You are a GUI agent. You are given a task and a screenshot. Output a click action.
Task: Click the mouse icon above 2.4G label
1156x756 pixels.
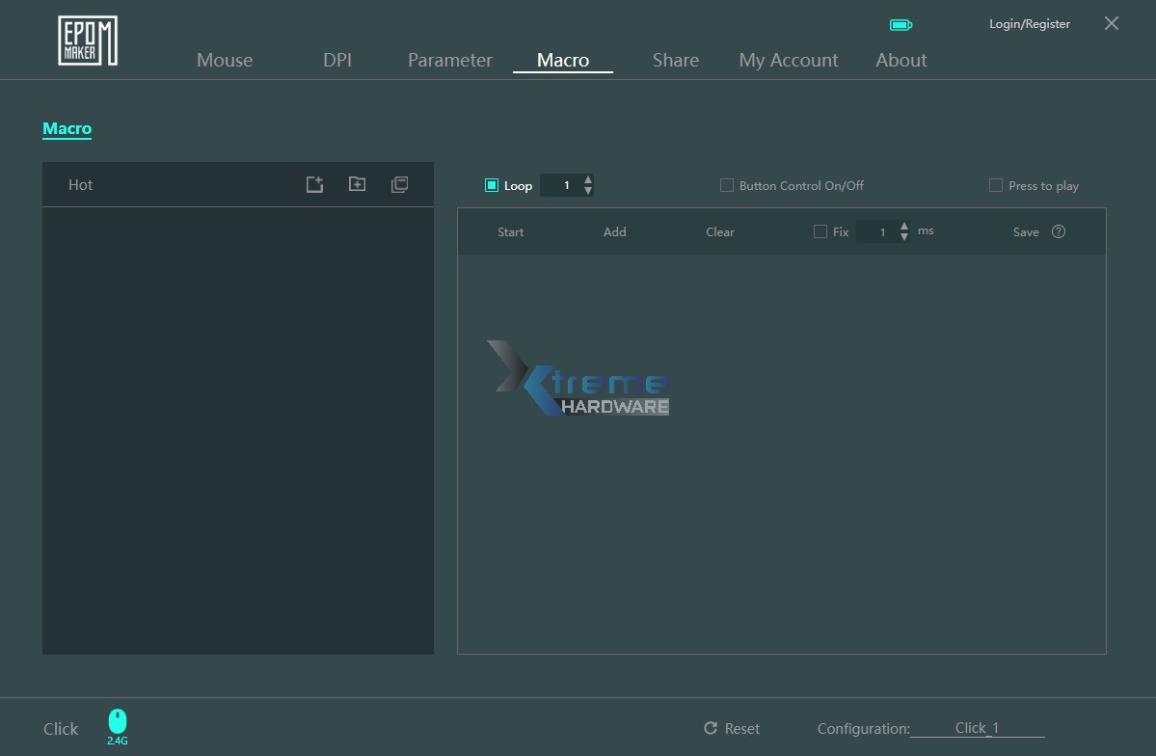[117, 718]
